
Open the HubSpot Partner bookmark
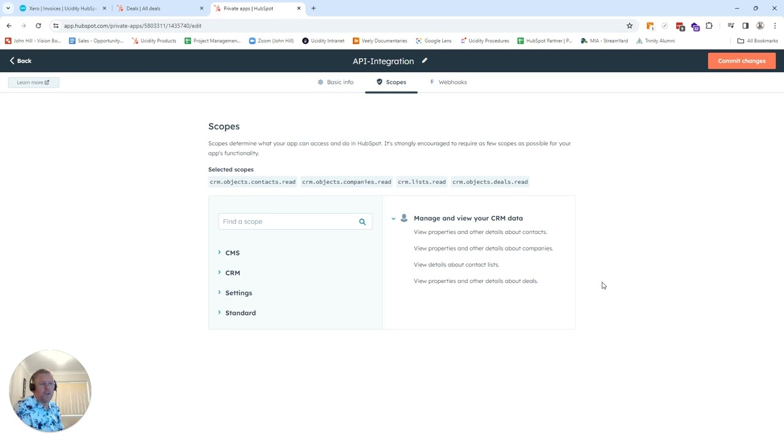545,41
